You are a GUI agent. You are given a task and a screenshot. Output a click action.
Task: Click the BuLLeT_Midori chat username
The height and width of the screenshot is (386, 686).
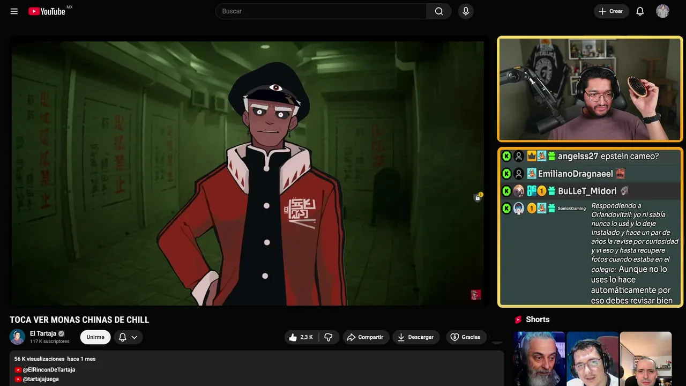tap(587, 191)
